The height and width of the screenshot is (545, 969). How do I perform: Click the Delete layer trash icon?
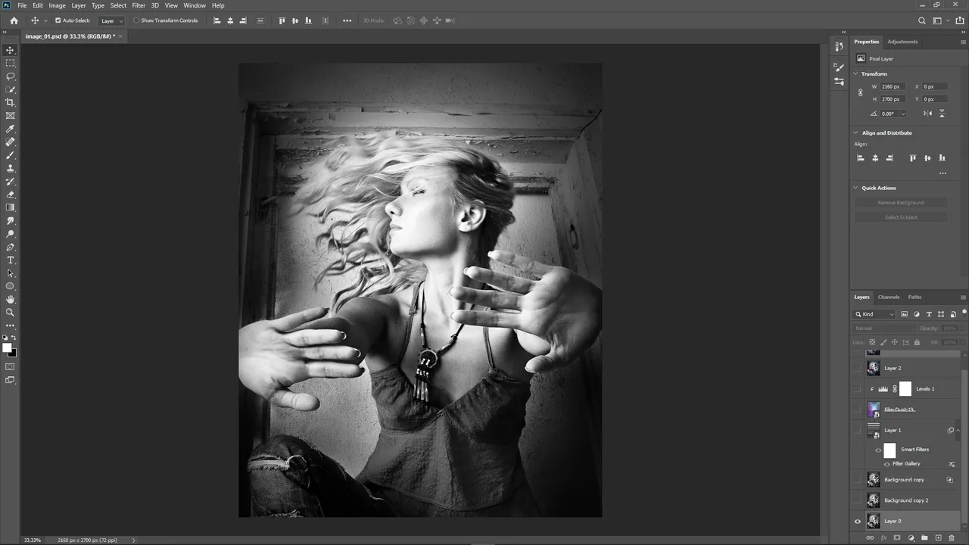pos(952,537)
